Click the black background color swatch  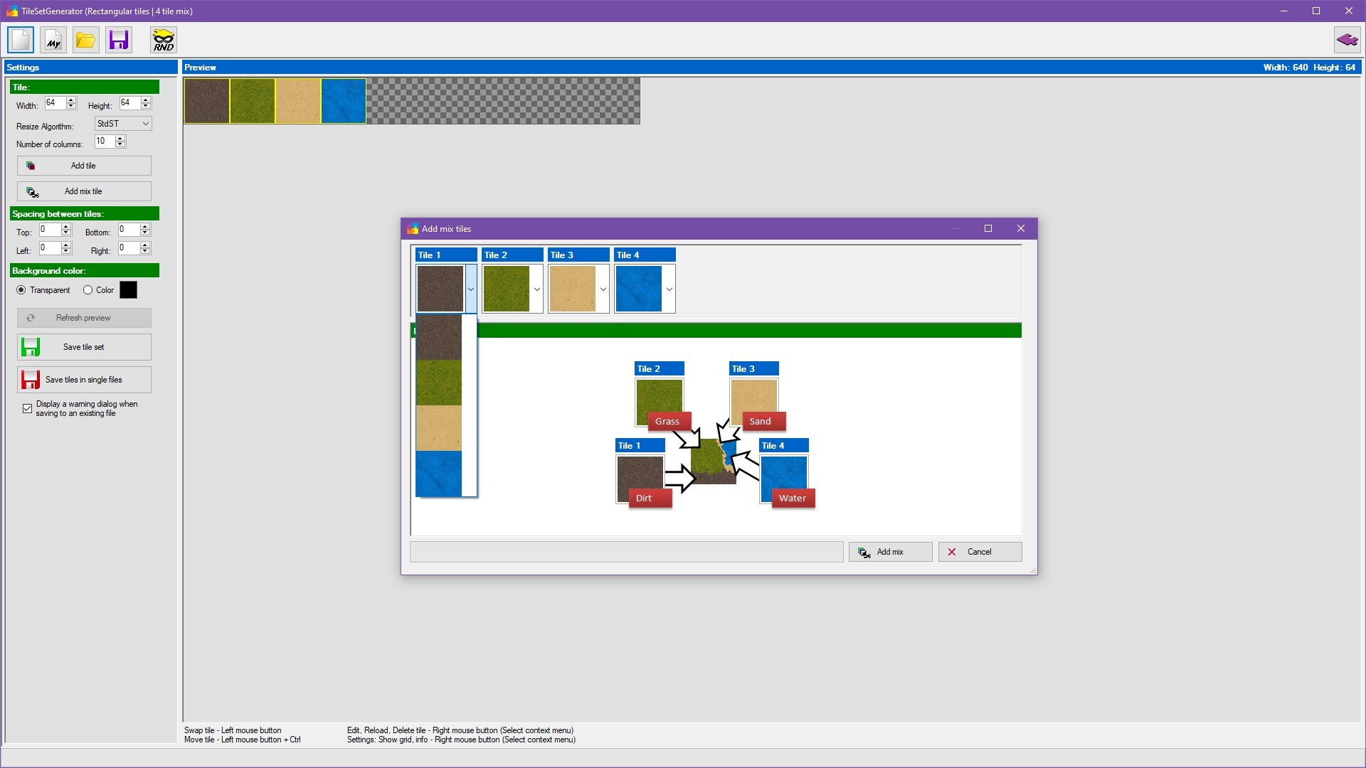129,289
